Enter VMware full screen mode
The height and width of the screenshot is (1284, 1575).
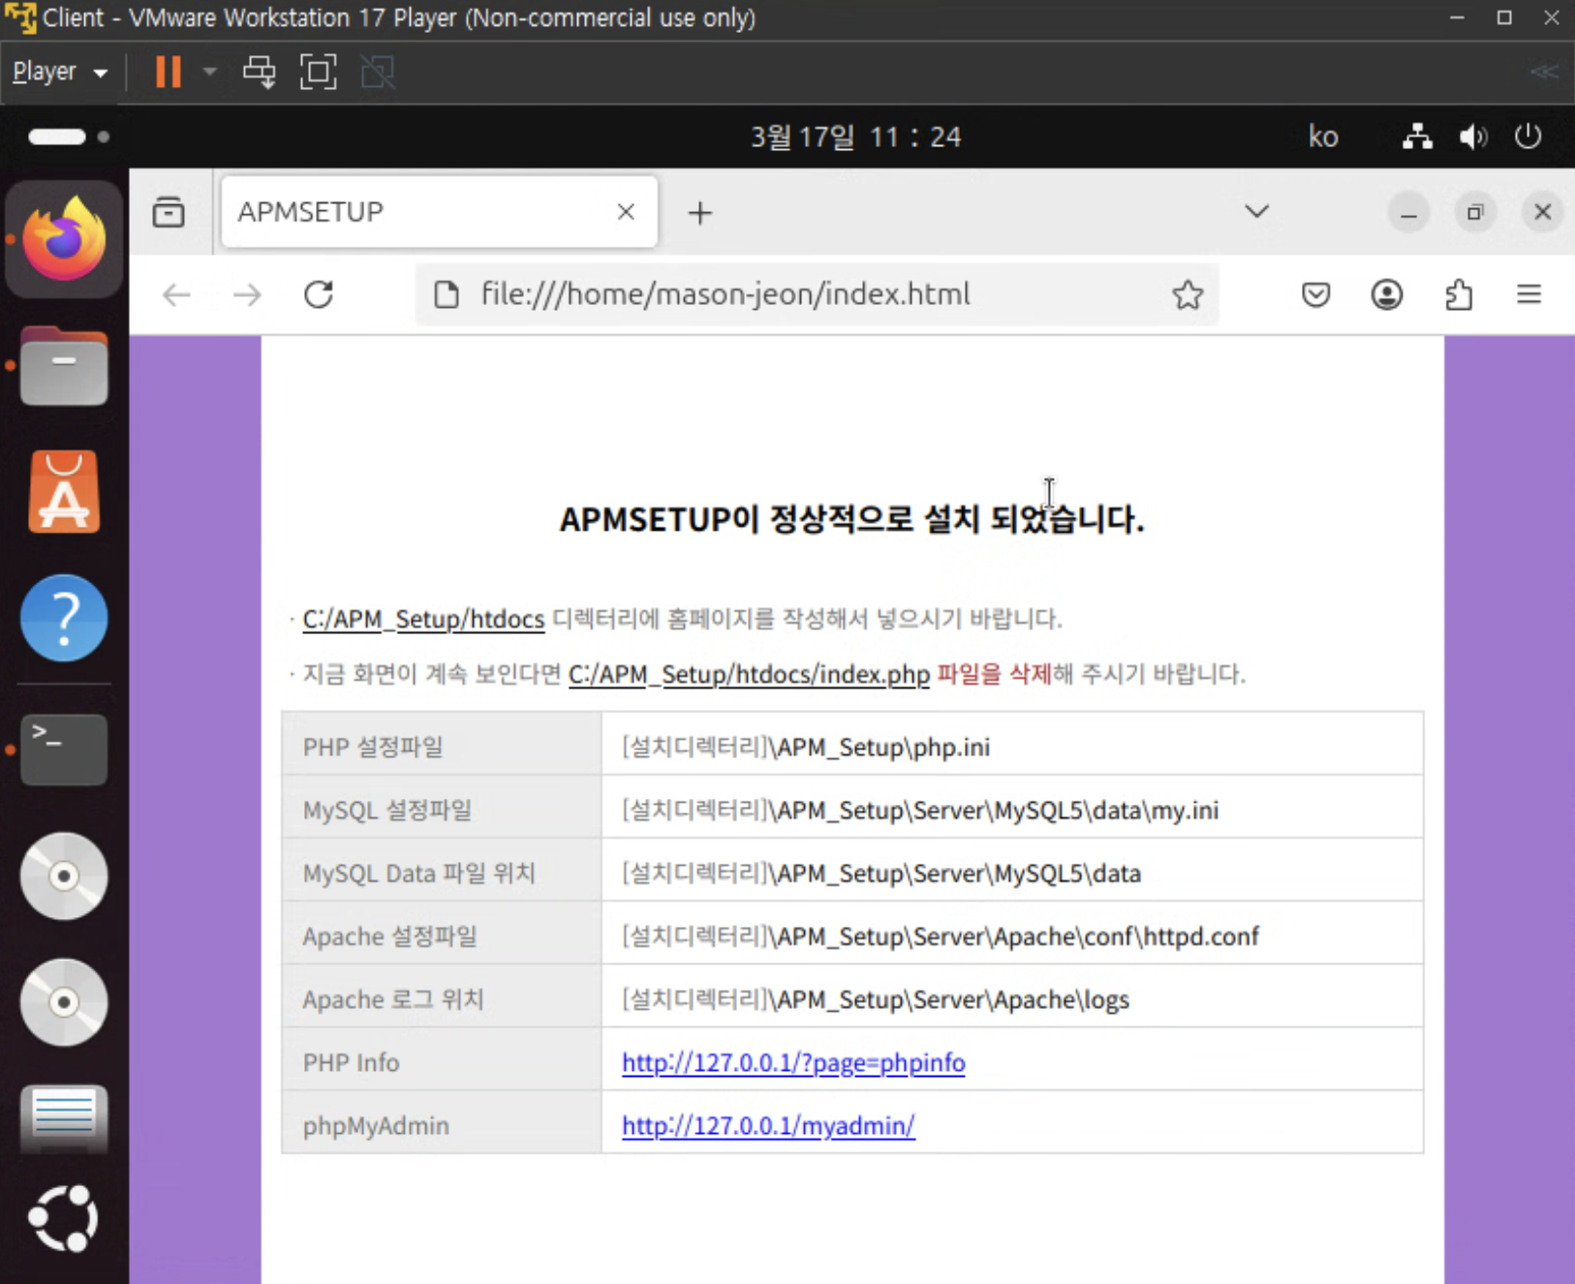[318, 72]
